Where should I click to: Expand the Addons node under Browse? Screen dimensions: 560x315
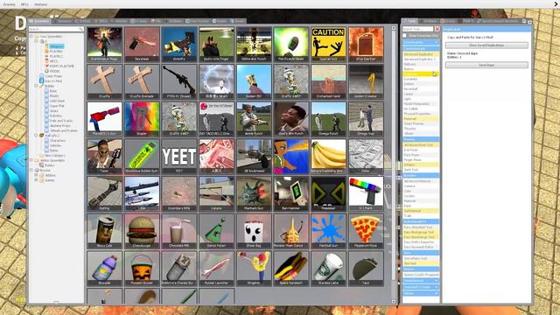tap(36, 175)
